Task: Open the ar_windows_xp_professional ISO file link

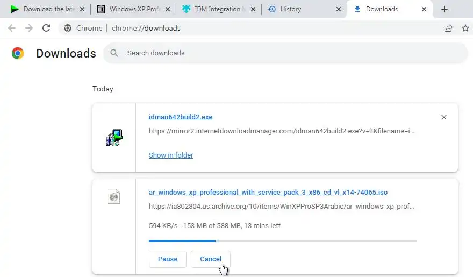Action: (268, 192)
